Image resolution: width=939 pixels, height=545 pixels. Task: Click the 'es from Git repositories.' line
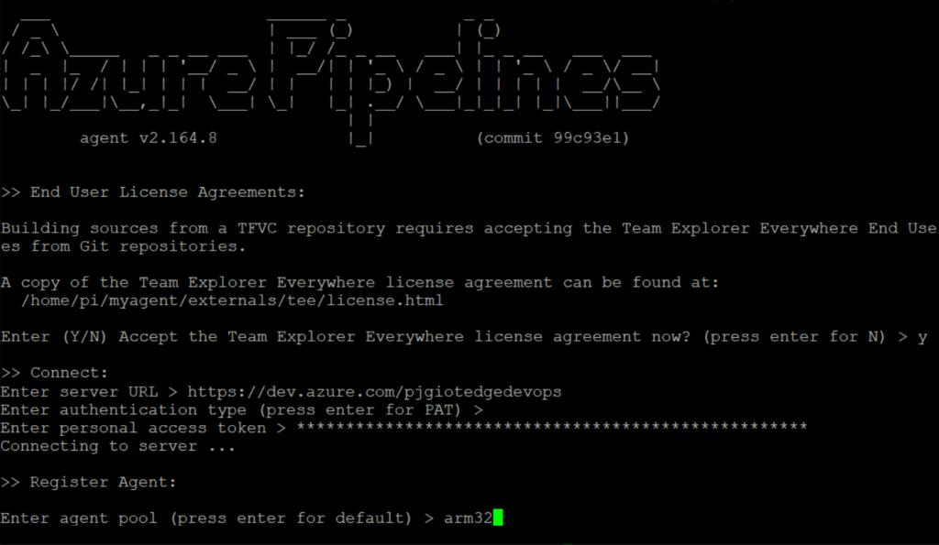[124, 246]
